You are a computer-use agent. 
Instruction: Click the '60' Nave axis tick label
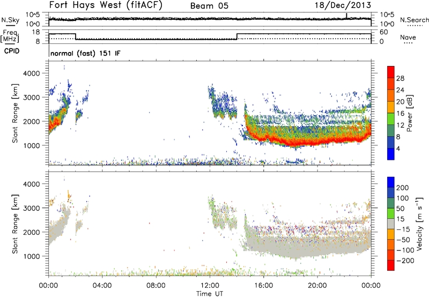pyautogui.click(x=384, y=32)
